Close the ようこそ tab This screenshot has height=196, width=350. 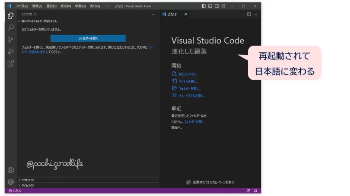pos(185,14)
